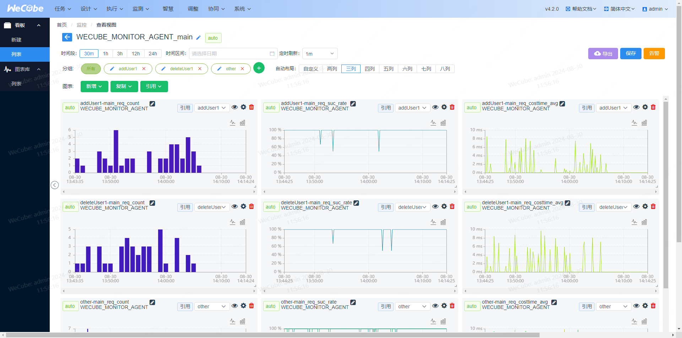Preview other-main_req_costtime_avg with eye icon

tap(636, 306)
